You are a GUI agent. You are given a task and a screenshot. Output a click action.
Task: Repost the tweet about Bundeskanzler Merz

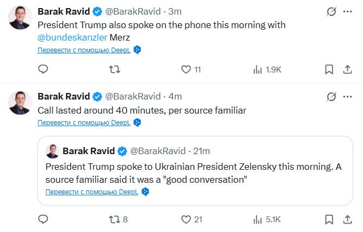tap(115, 69)
